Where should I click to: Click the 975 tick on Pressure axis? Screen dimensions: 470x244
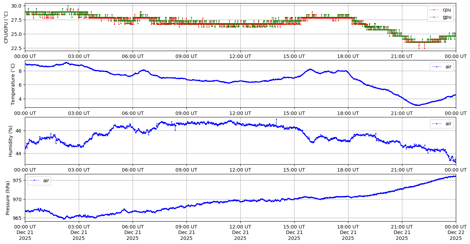[x=18, y=180]
